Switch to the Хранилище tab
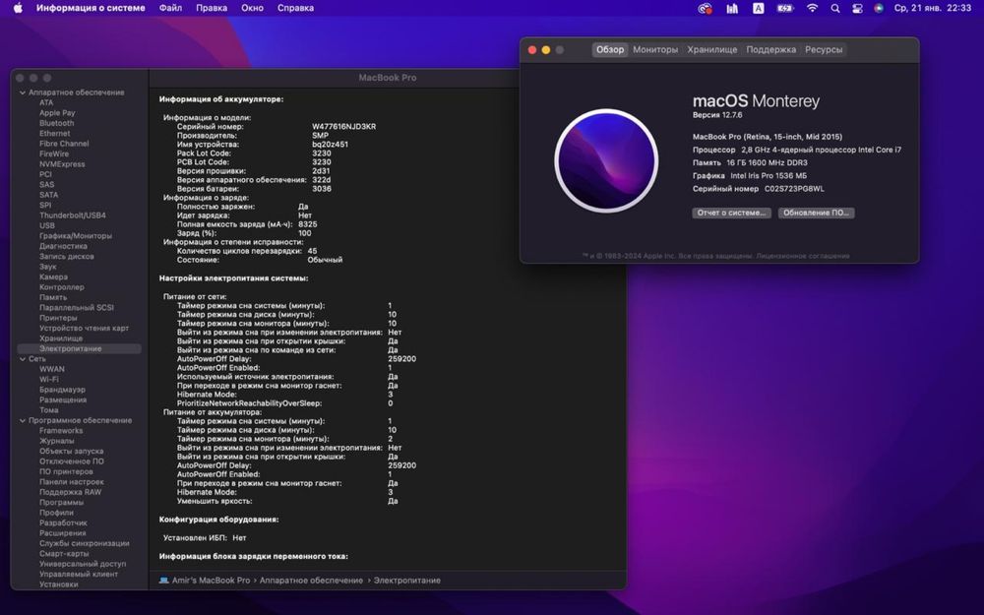Screen dimensions: 984x615 pos(712,49)
